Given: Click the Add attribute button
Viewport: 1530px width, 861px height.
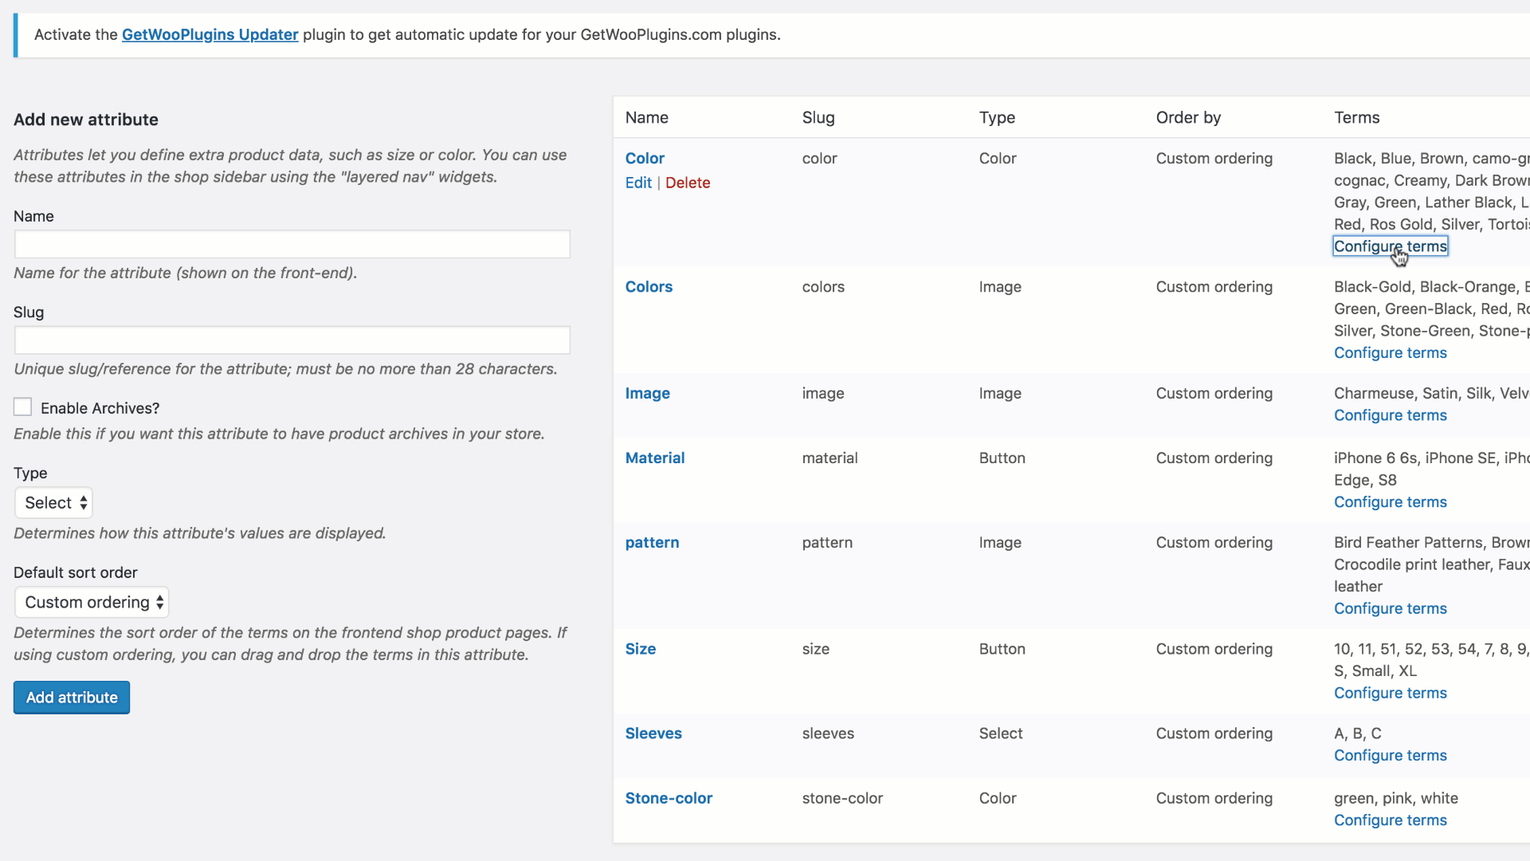Looking at the screenshot, I should pyautogui.click(x=71, y=697).
